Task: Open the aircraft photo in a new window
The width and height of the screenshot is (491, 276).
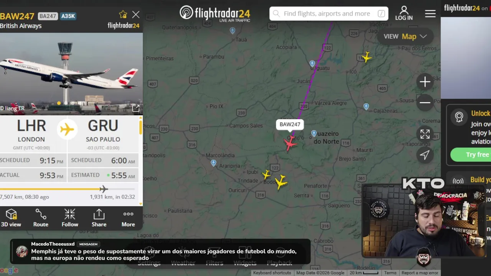Action: click(x=136, y=108)
